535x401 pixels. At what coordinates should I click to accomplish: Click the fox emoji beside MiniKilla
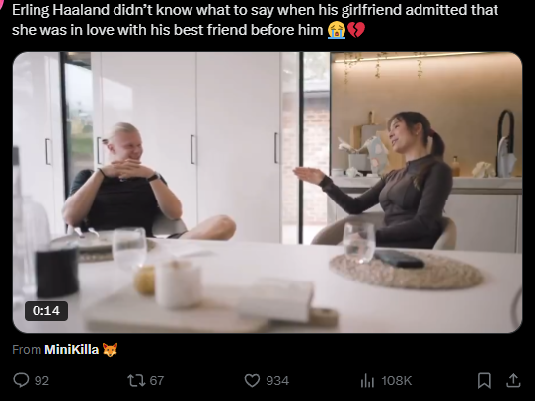click(x=110, y=349)
